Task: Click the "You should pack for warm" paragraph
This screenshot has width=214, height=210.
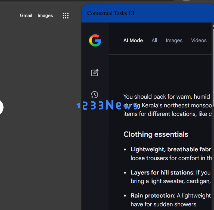Action: point(166,97)
